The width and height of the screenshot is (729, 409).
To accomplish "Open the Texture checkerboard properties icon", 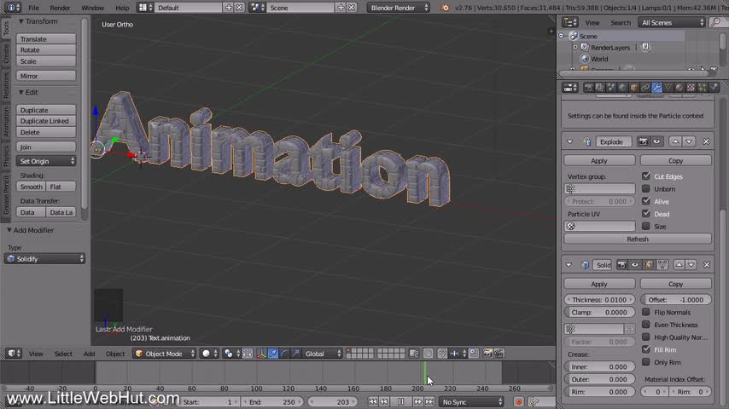I will (691, 87).
